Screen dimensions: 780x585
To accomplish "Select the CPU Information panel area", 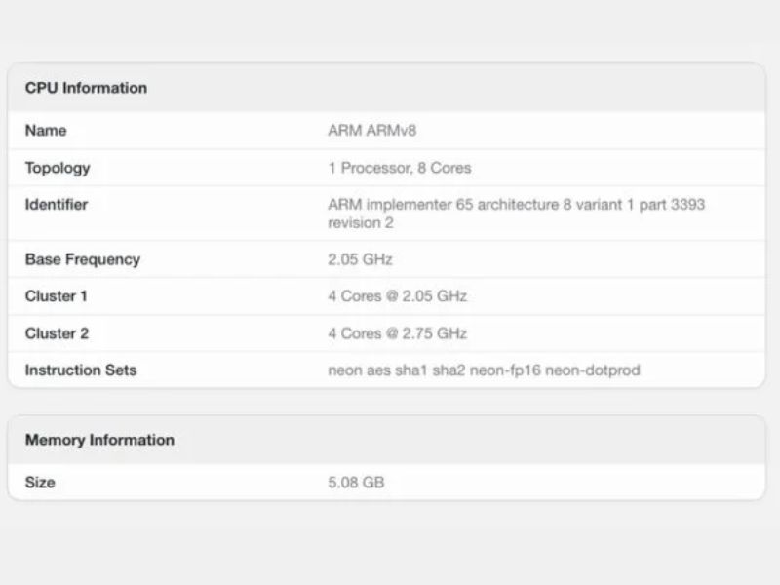I will tap(390, 229).
